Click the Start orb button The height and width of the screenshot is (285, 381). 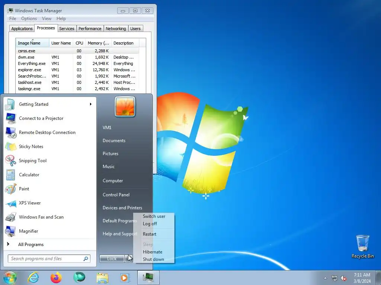(10, 278)
